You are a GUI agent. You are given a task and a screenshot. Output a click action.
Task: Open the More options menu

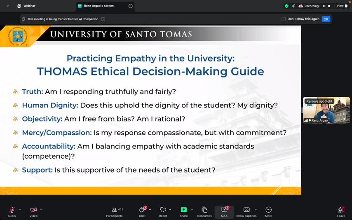pyautogui.click(x=268, y=210)
